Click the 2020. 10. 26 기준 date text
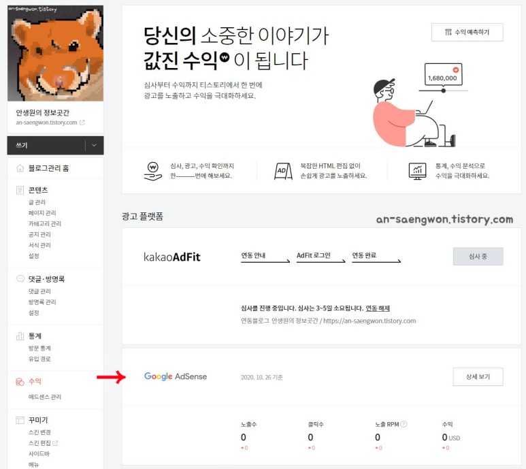 click(x=262, y=377)
